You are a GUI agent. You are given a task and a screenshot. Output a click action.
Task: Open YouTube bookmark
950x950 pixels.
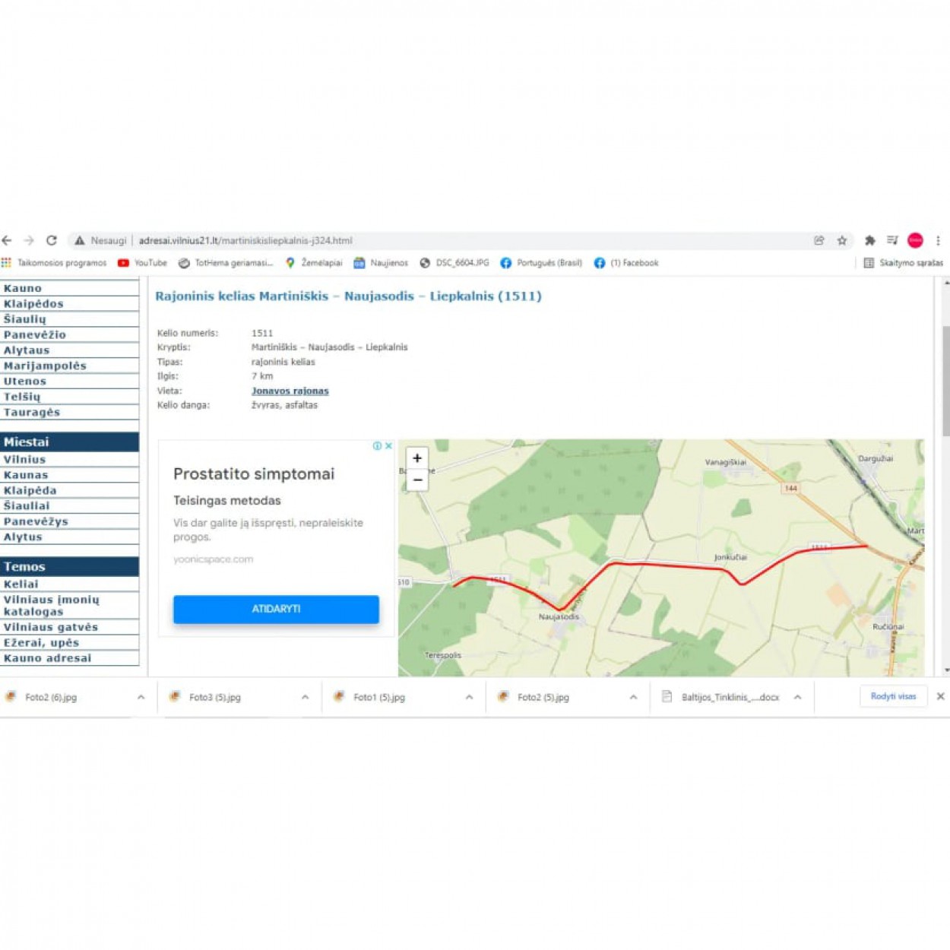(142, 263)
